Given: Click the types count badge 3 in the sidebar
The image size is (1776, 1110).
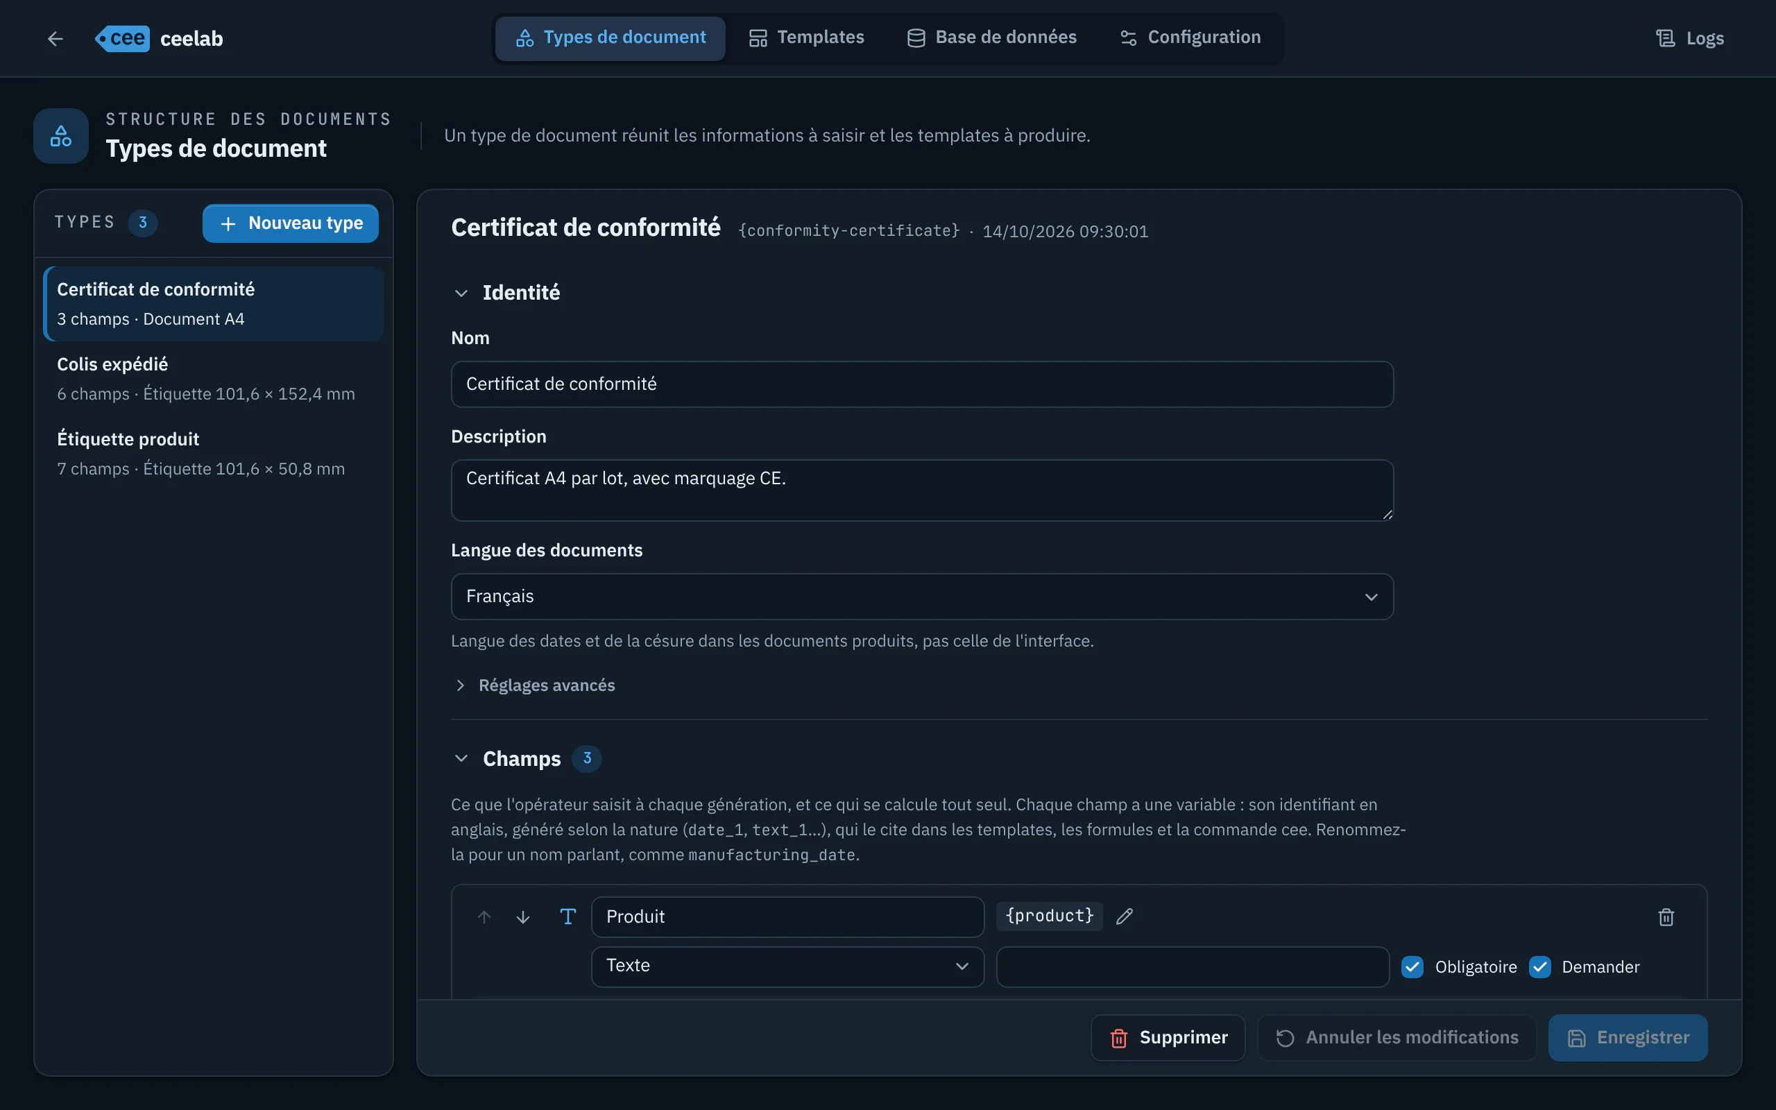Looking at the screenshot, I should click(x=143, y=223).
